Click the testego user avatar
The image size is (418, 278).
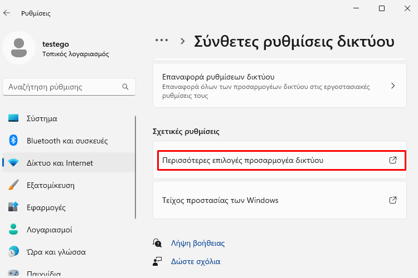pyautogui.click(x=19, y=48)
